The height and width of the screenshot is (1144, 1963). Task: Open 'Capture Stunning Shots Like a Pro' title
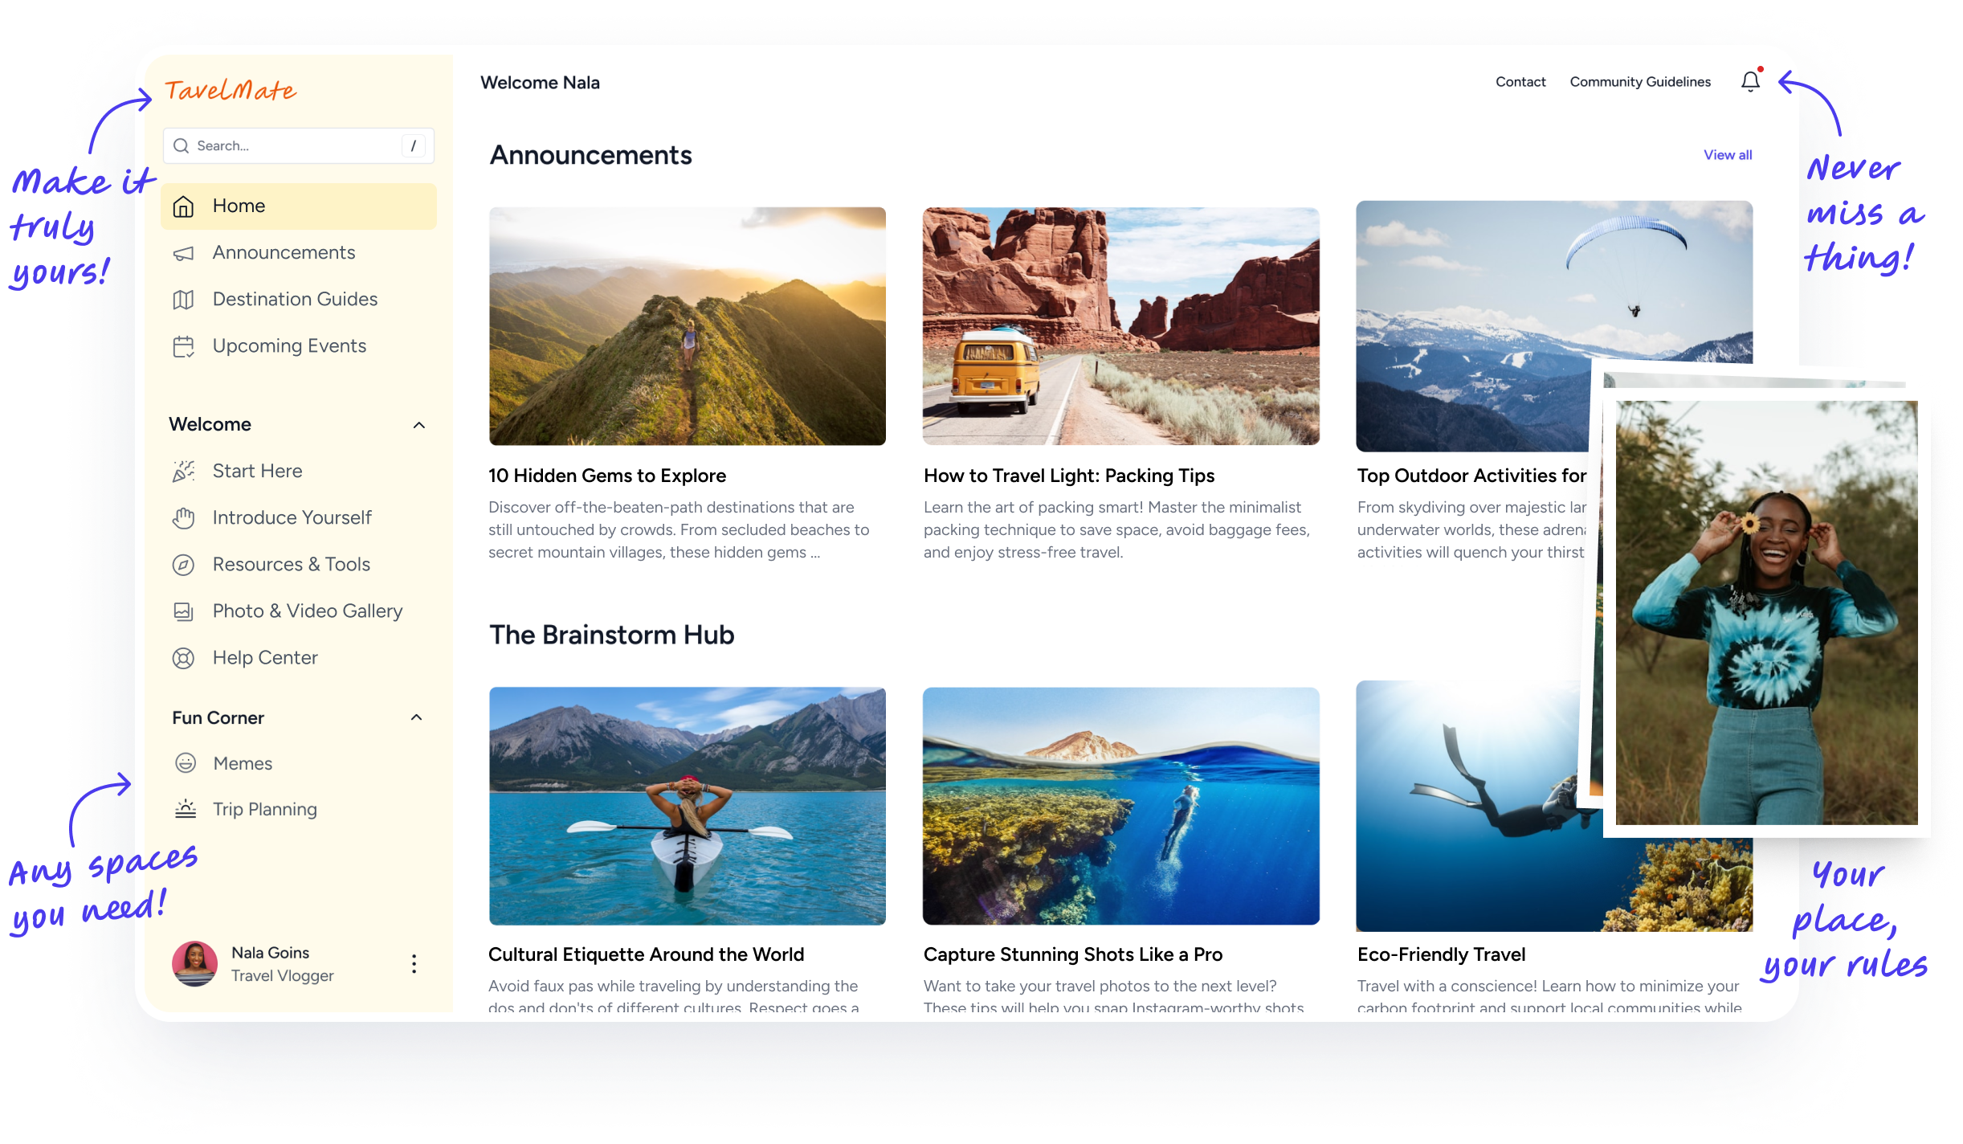coord(1073,954)
